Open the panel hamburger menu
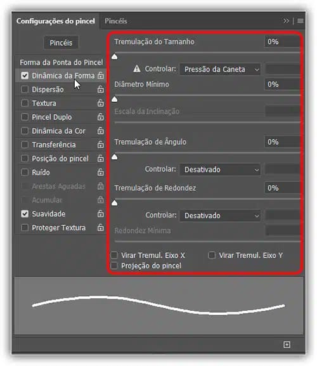 (x=301, y=21)
